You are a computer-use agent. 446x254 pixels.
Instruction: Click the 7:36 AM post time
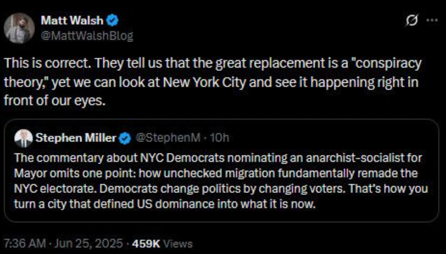coord(24,243)
